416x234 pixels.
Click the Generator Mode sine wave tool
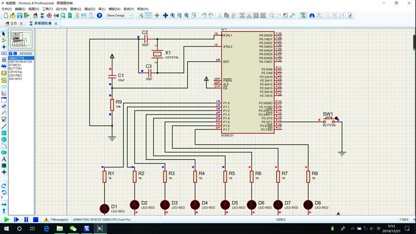tap(4, 106)
